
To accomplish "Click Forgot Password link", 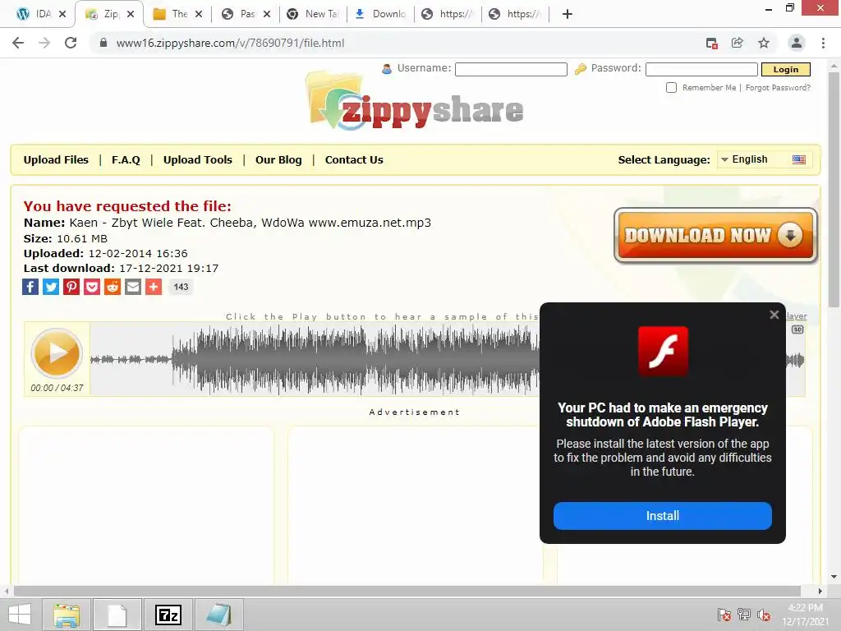I will (778, 87).
